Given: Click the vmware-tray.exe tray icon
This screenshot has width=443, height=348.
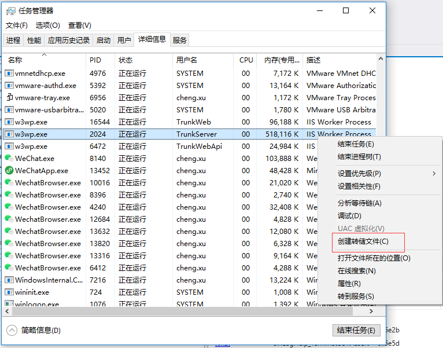Looking at the screenshot, I should 9,97.
